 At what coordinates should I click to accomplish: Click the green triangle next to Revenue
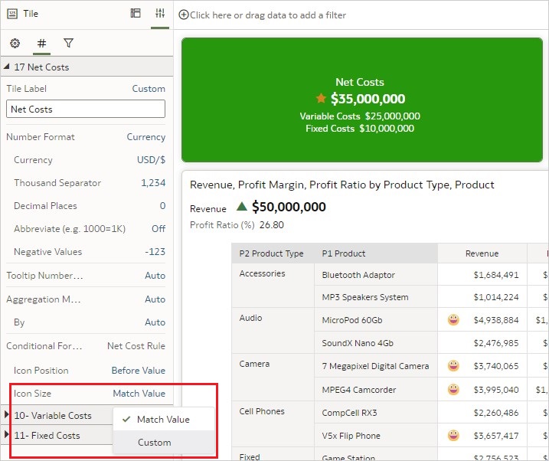point(242,207)
